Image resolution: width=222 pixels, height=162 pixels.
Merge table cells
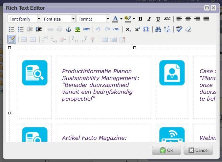pos(114,40)
